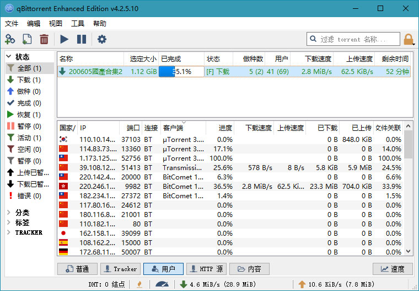419x291 pixels.
Task: Click the Hong Kong flag for 220.246.1 peer
Action: (x=63, y=186)
